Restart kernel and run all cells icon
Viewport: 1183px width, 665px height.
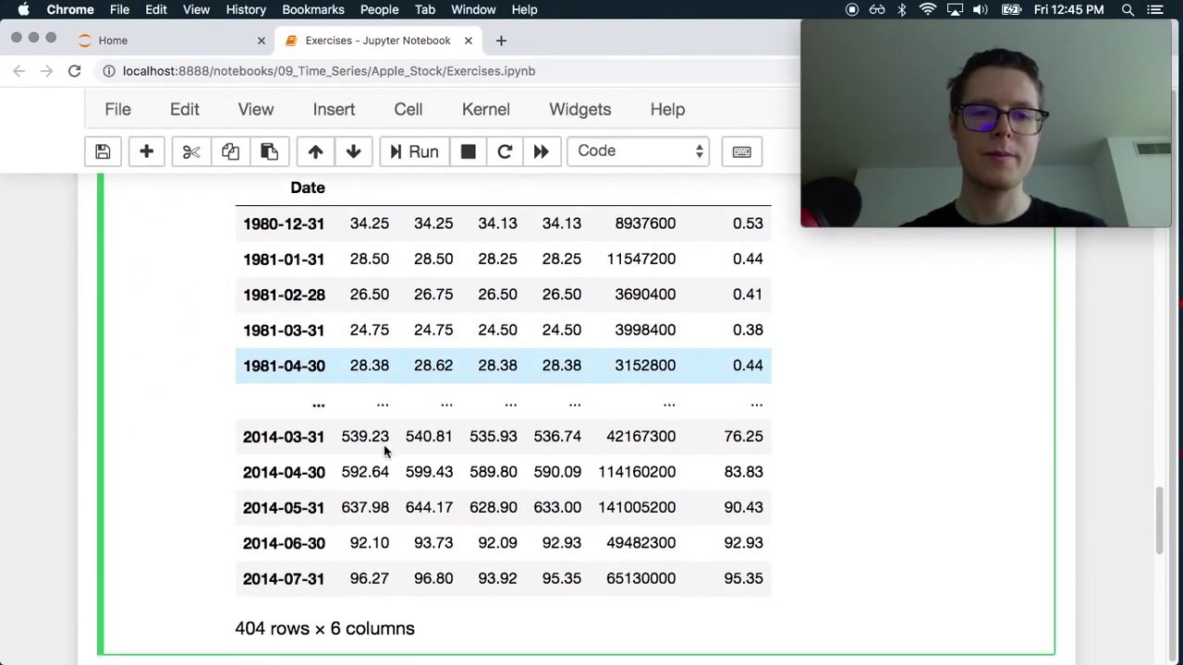pos(541,151)
